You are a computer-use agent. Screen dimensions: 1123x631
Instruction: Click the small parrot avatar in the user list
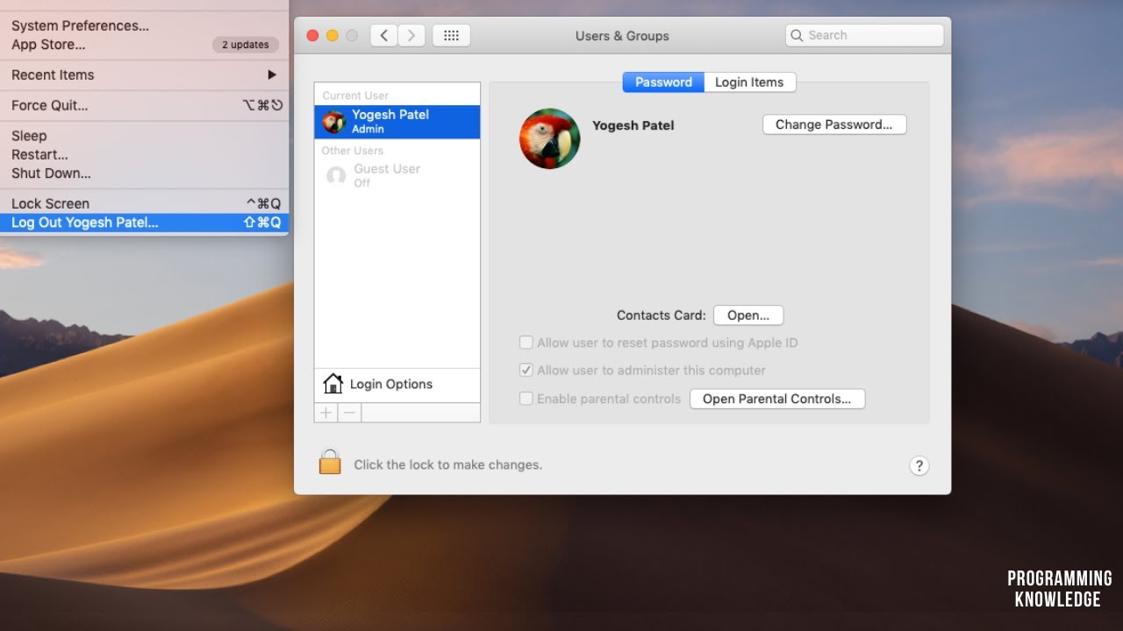point(333,122)
